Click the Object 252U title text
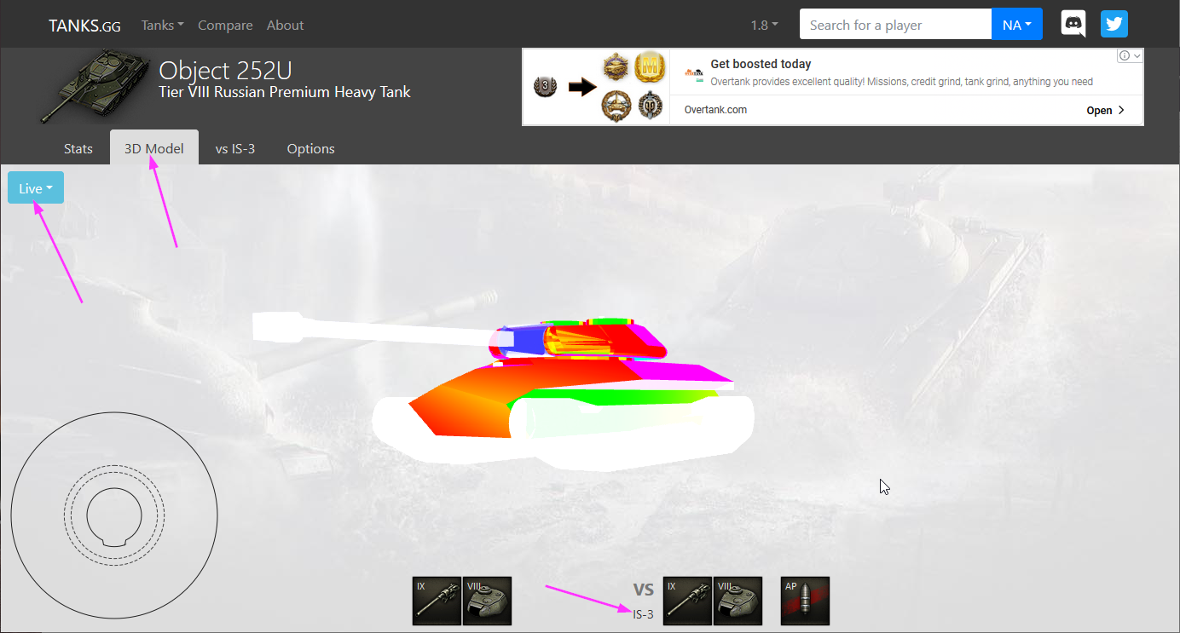 tap(225, 70)
